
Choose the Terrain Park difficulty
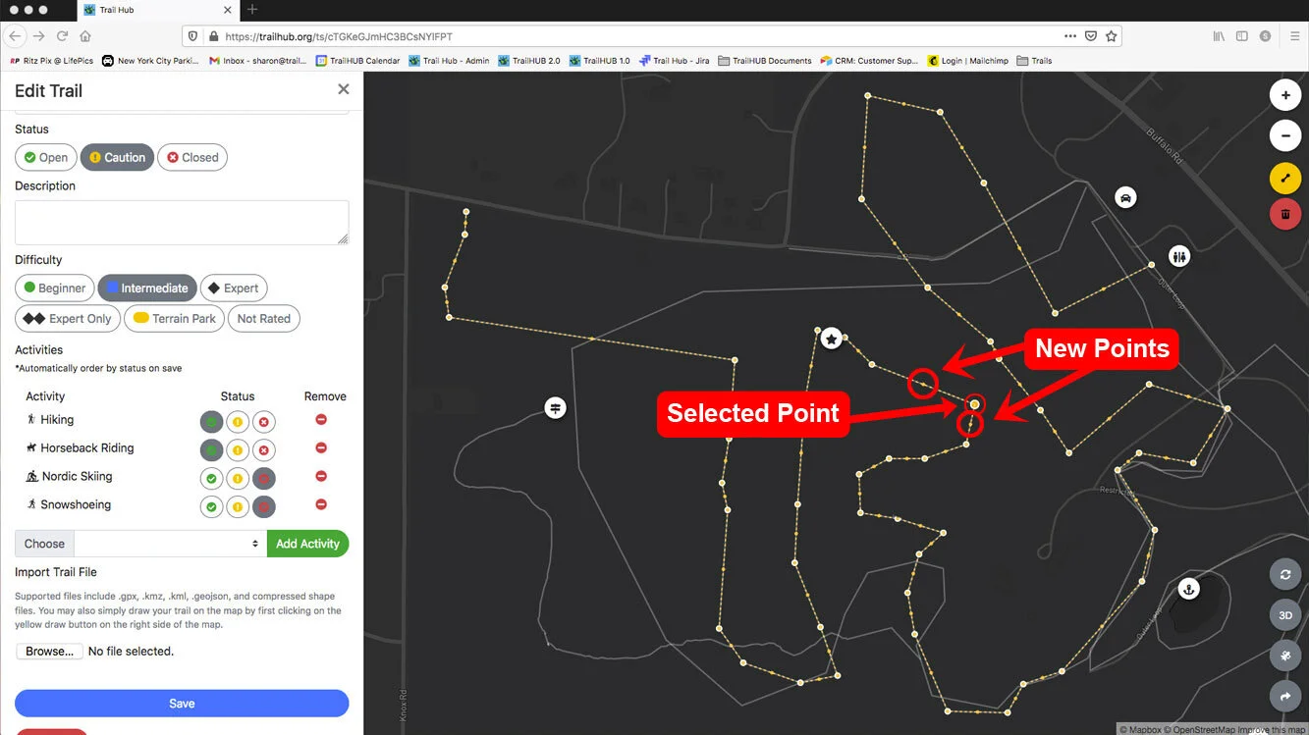(174, 319)
